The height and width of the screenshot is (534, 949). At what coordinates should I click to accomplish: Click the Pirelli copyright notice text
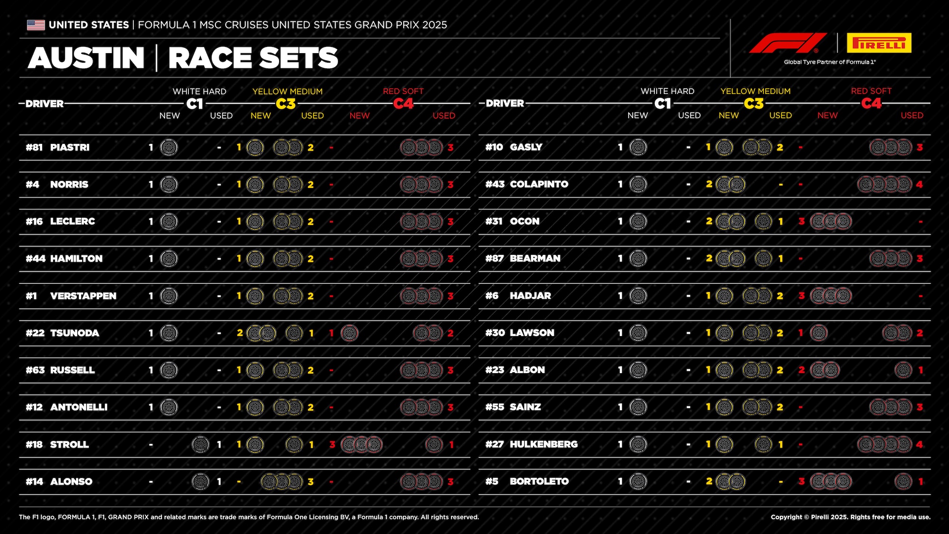coord(850,517)
